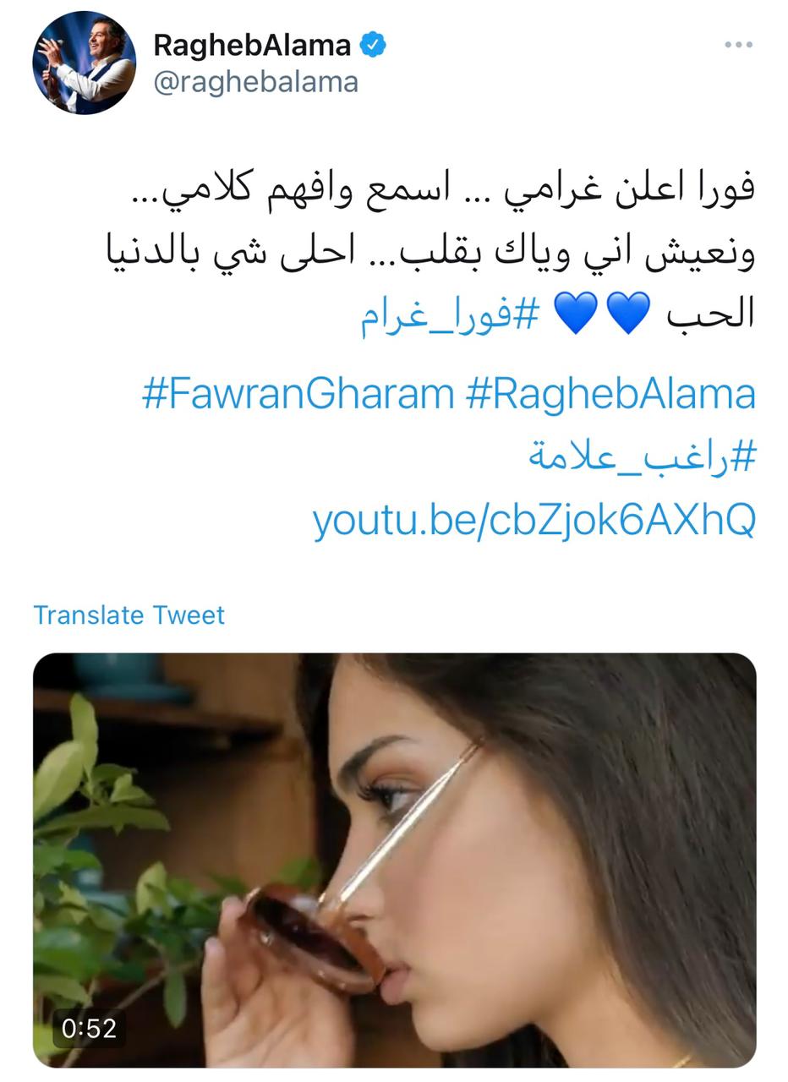Click the word الحب in the tweet
Image resolution: width=788 pixels, height=1082 pixels.
point(710,314)
